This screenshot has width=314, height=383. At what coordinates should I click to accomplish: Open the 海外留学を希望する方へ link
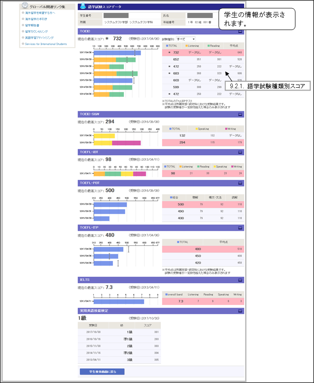point(40,12)
